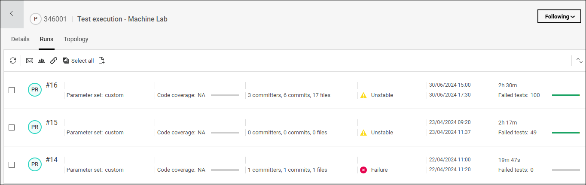Open run #15 link
The width and height of the screenshot is (586, 185).
pyautogui.click(x=52, y=123)
